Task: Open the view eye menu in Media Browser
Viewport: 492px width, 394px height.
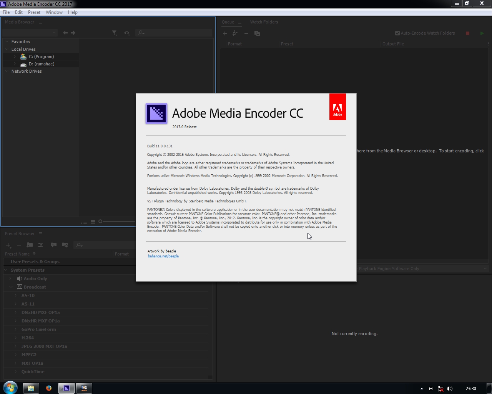Action: pyautogui.click(x=127, y=33)
